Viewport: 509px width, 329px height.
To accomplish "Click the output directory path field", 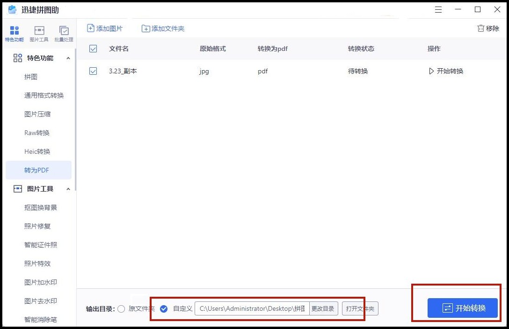I will click(253, 308).
